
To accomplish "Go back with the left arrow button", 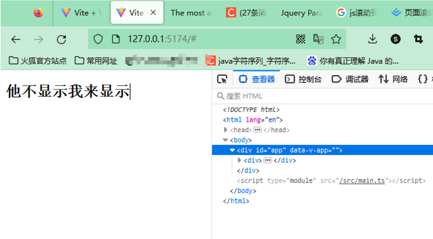I will [x=16, y=39].
